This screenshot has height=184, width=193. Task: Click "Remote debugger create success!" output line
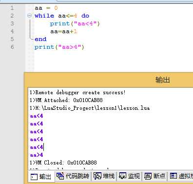(x=77, y=93)
